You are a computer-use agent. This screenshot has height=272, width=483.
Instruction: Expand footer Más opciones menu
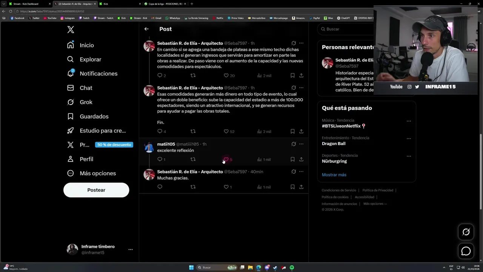coord(375,204)
